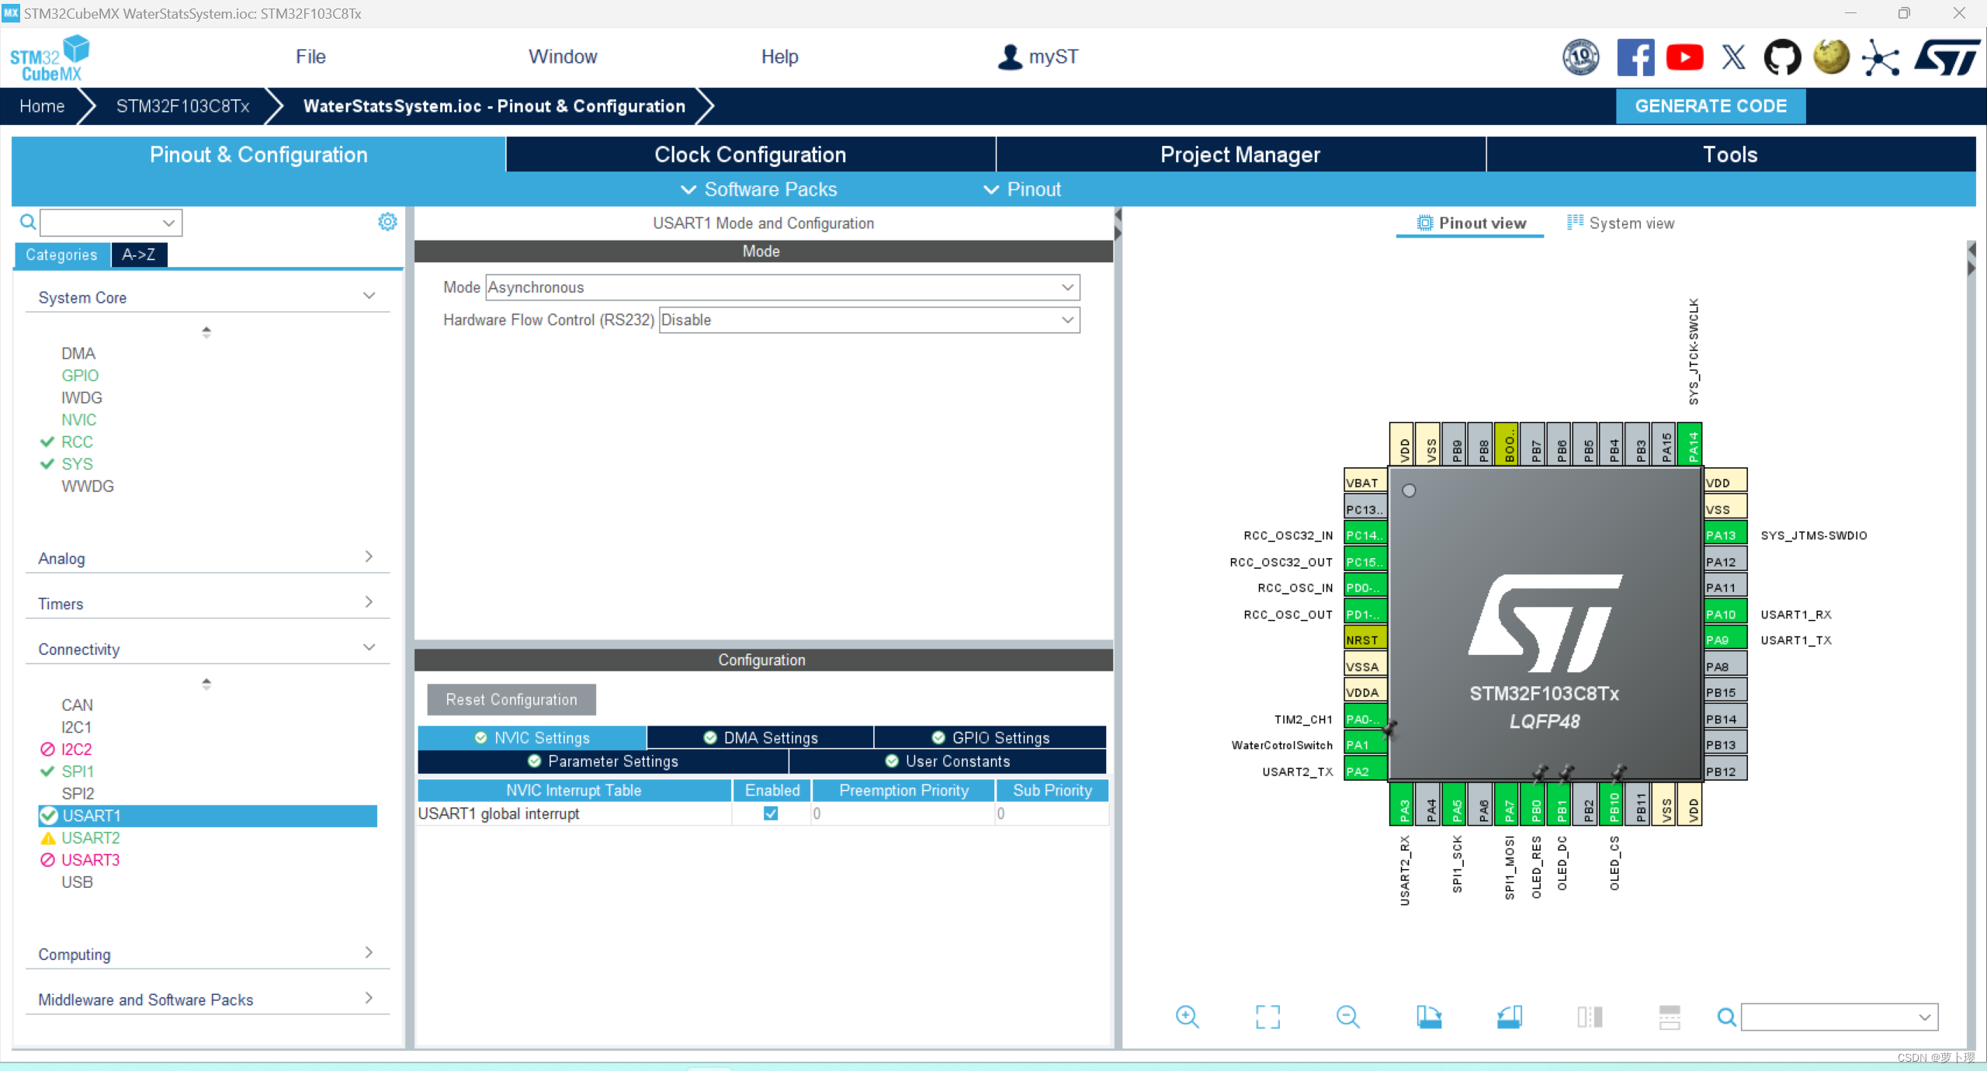
Task: Open Parameter Settings tab
Action: tap(603, 761)
